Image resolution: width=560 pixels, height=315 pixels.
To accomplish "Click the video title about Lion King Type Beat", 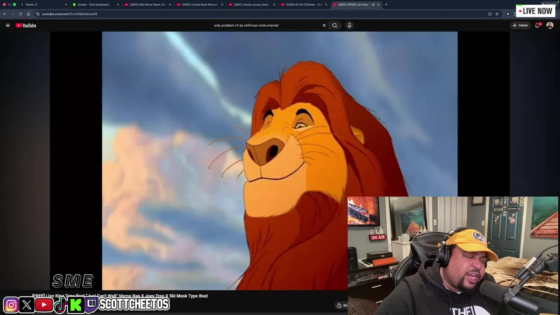I will [120, 296].
